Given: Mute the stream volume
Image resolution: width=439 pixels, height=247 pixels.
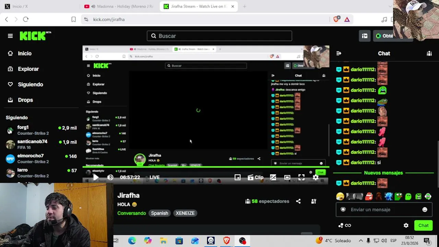Looking at the screenshot, I should pyautogui.click(x=110, y=177).
